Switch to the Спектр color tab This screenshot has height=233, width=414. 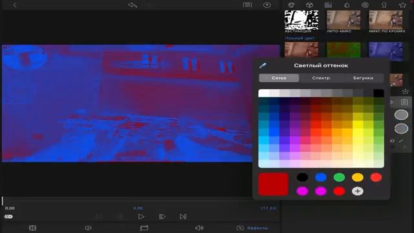point(321,78)
